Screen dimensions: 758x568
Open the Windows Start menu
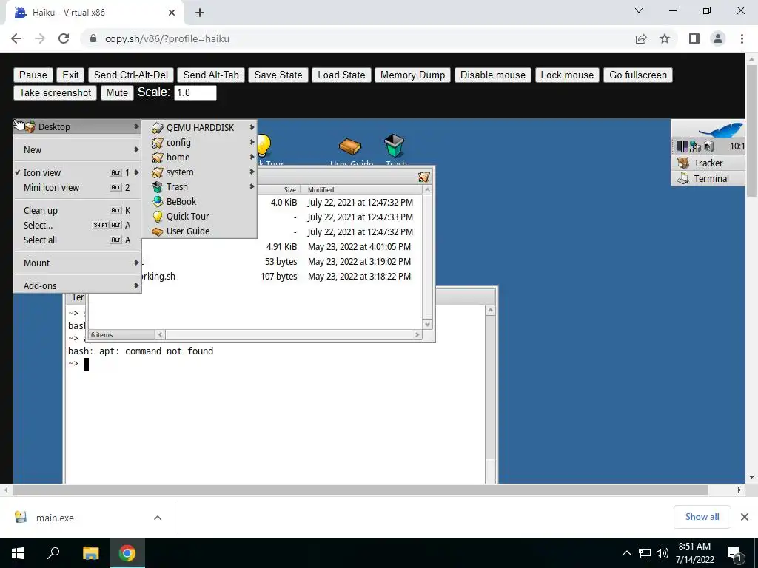[x=18, y=553]
